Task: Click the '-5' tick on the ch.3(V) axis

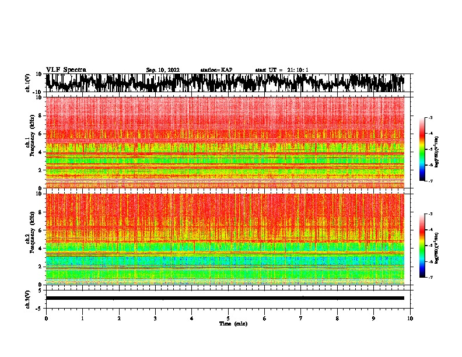Action: [x=40, y=309]
